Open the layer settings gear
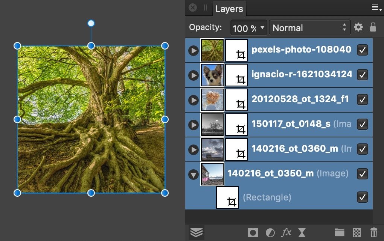Screen dimensions: 384x241 click(358, 27)
